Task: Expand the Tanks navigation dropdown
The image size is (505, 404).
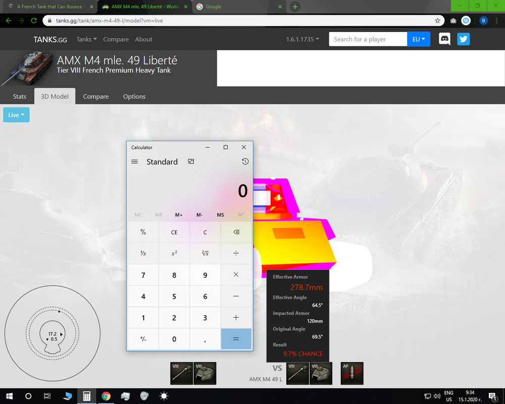Action: click(x=86, y=39)
